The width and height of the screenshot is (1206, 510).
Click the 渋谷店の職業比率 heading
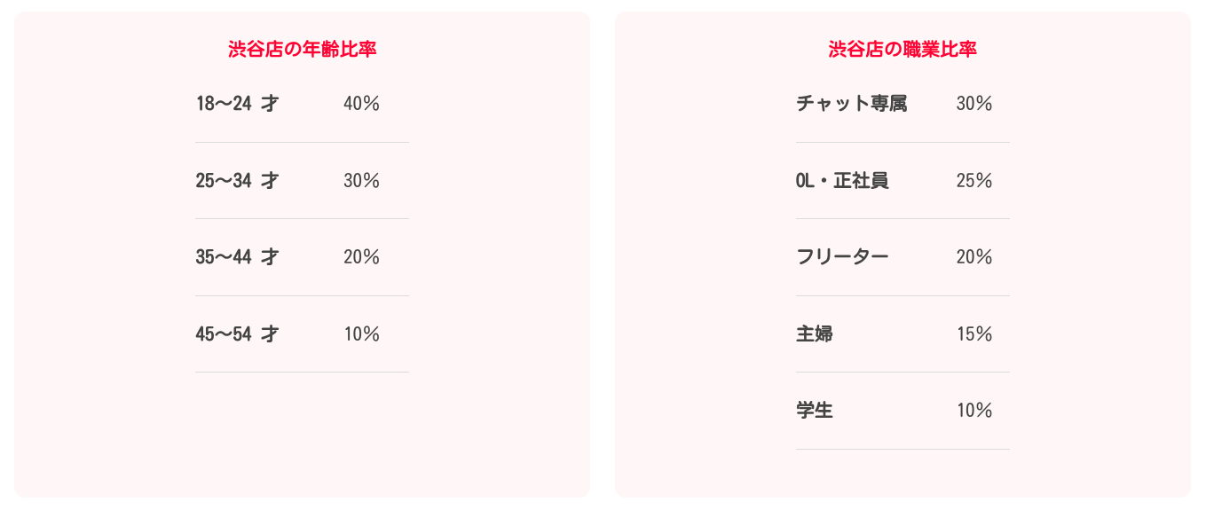point(903,50)
